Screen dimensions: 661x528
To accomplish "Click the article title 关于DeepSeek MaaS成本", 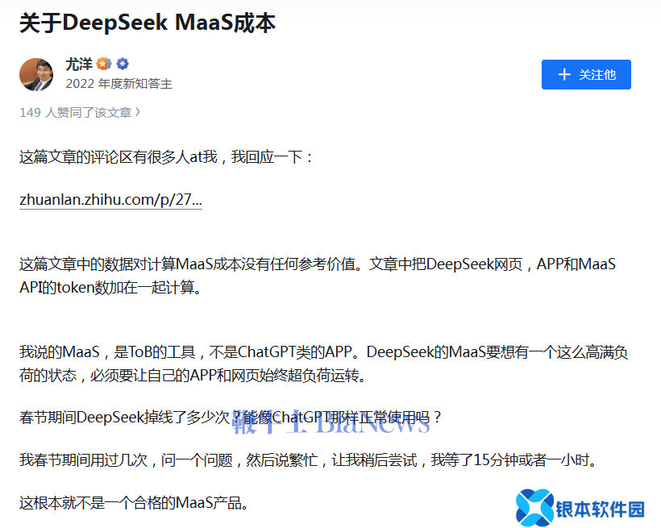I will point(148,23).
